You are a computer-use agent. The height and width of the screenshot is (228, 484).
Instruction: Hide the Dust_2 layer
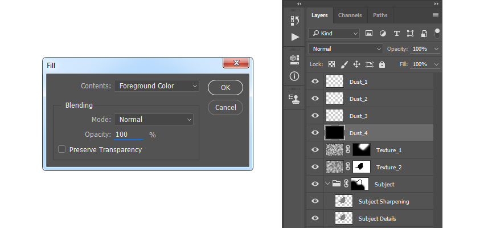315,98
